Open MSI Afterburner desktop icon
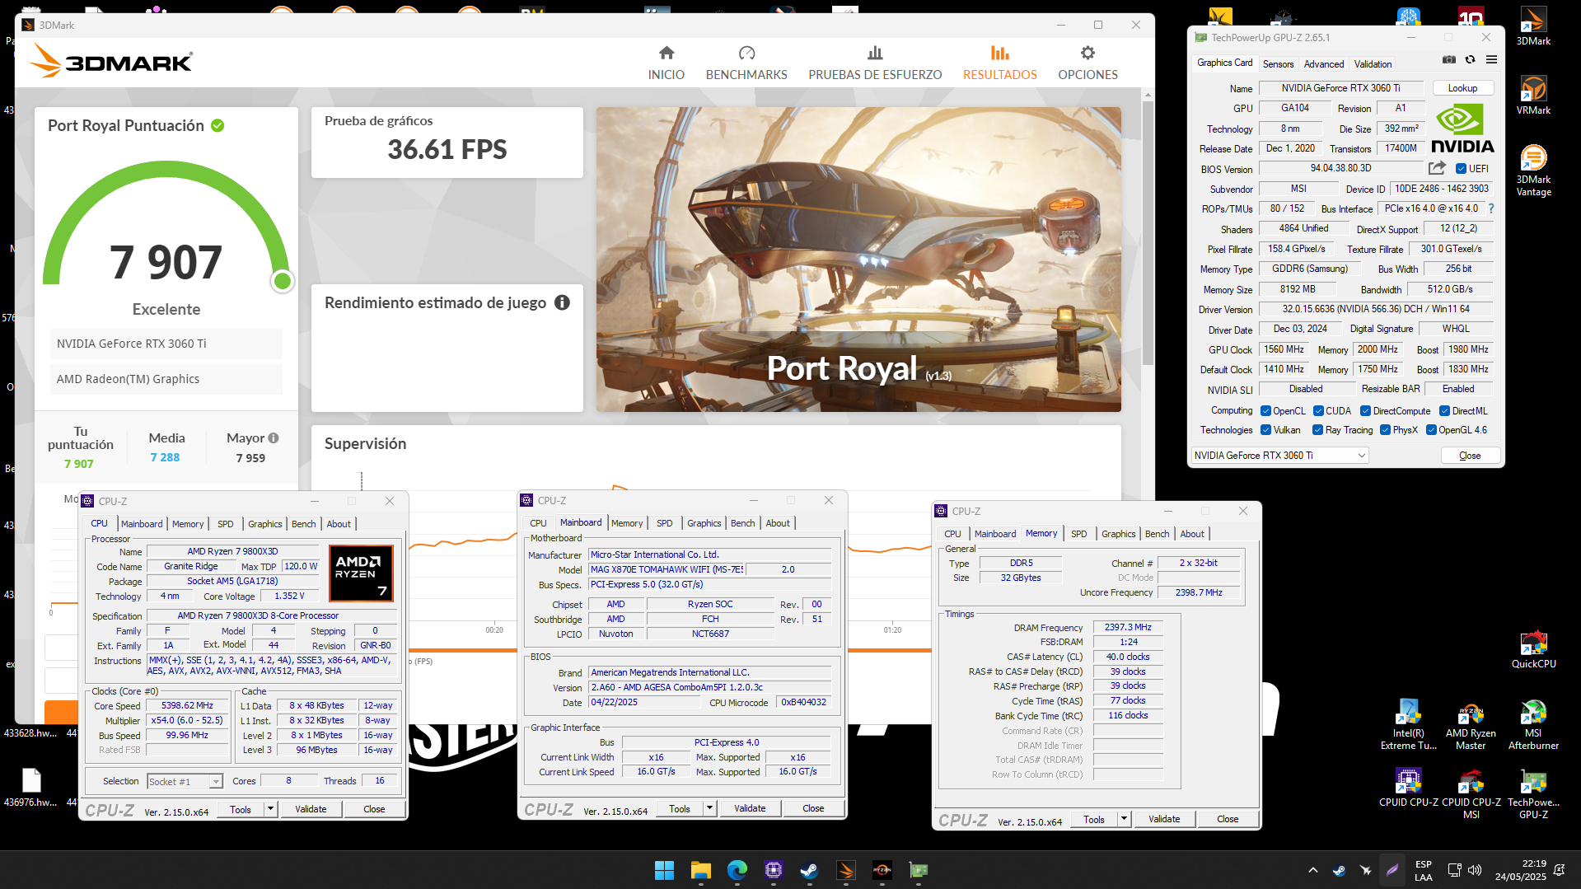 (x=1533, y=725)
